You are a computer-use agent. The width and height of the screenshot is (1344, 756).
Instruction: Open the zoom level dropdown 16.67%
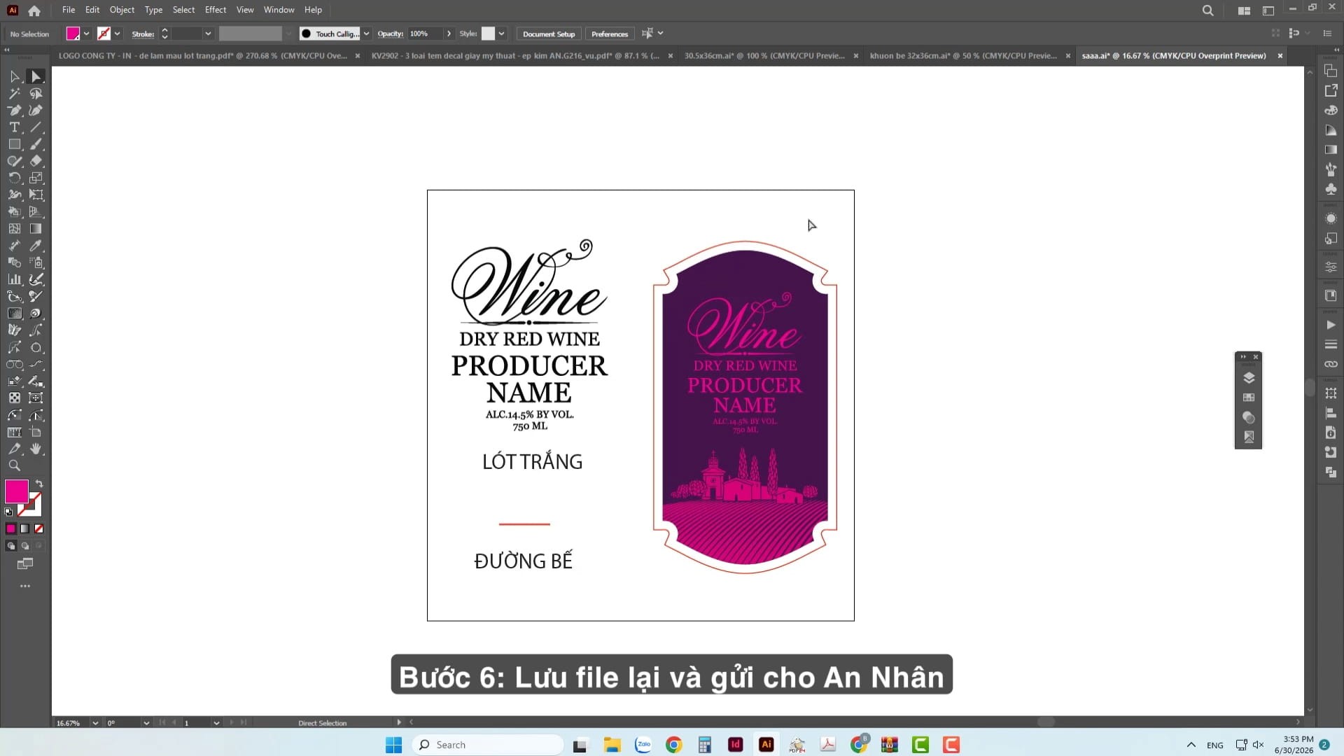click(x=95, y=723)
